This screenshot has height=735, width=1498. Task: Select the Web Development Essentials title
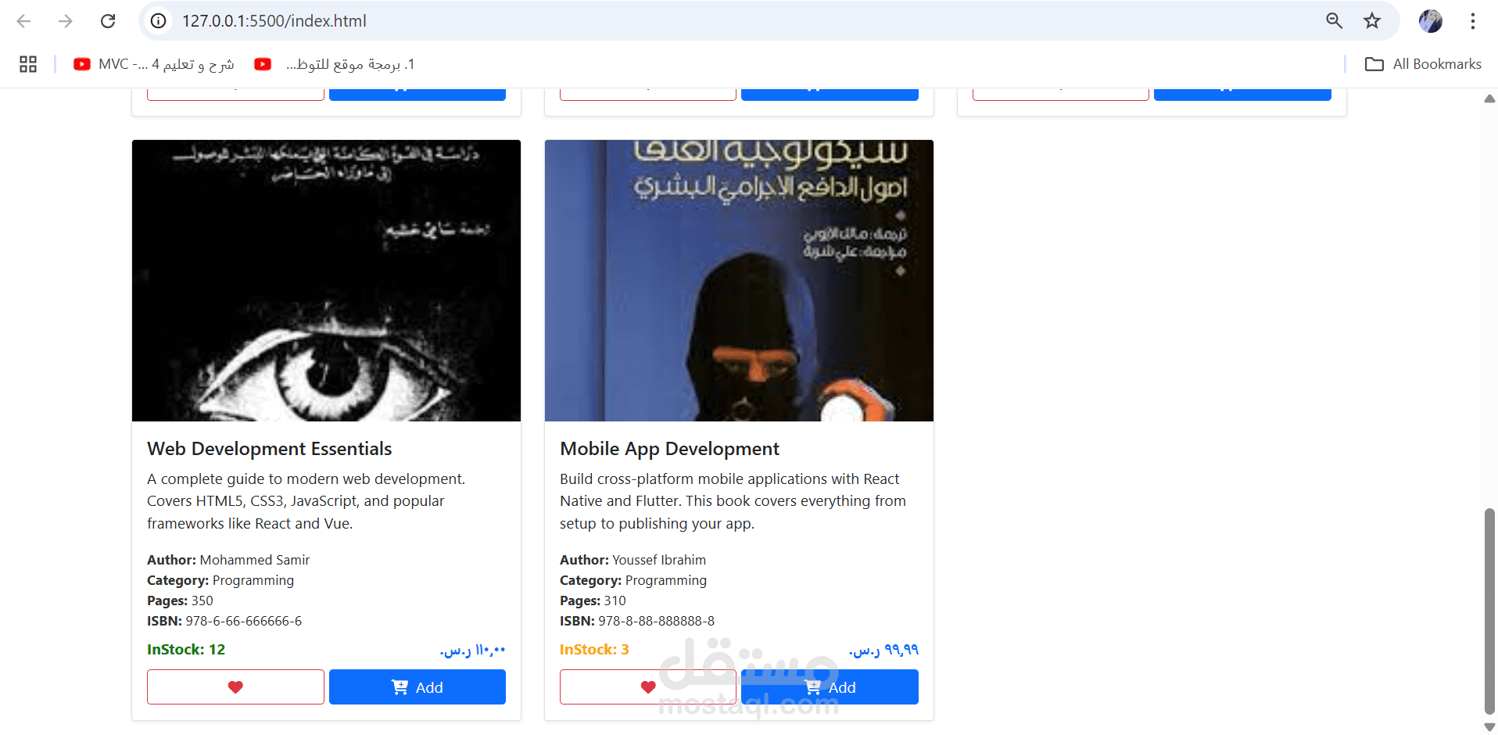click(270, 449)
